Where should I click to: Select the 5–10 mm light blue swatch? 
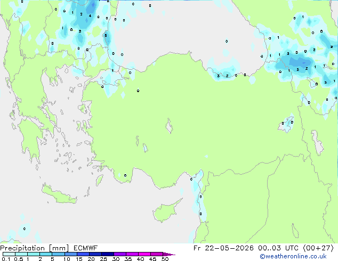click(x=58, y=254)
